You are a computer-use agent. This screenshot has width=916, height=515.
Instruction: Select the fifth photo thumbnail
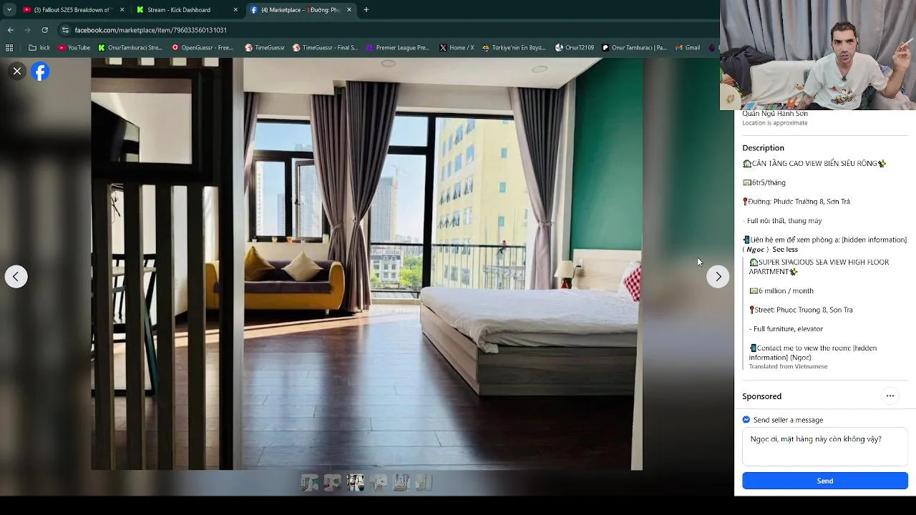[401, 483]
